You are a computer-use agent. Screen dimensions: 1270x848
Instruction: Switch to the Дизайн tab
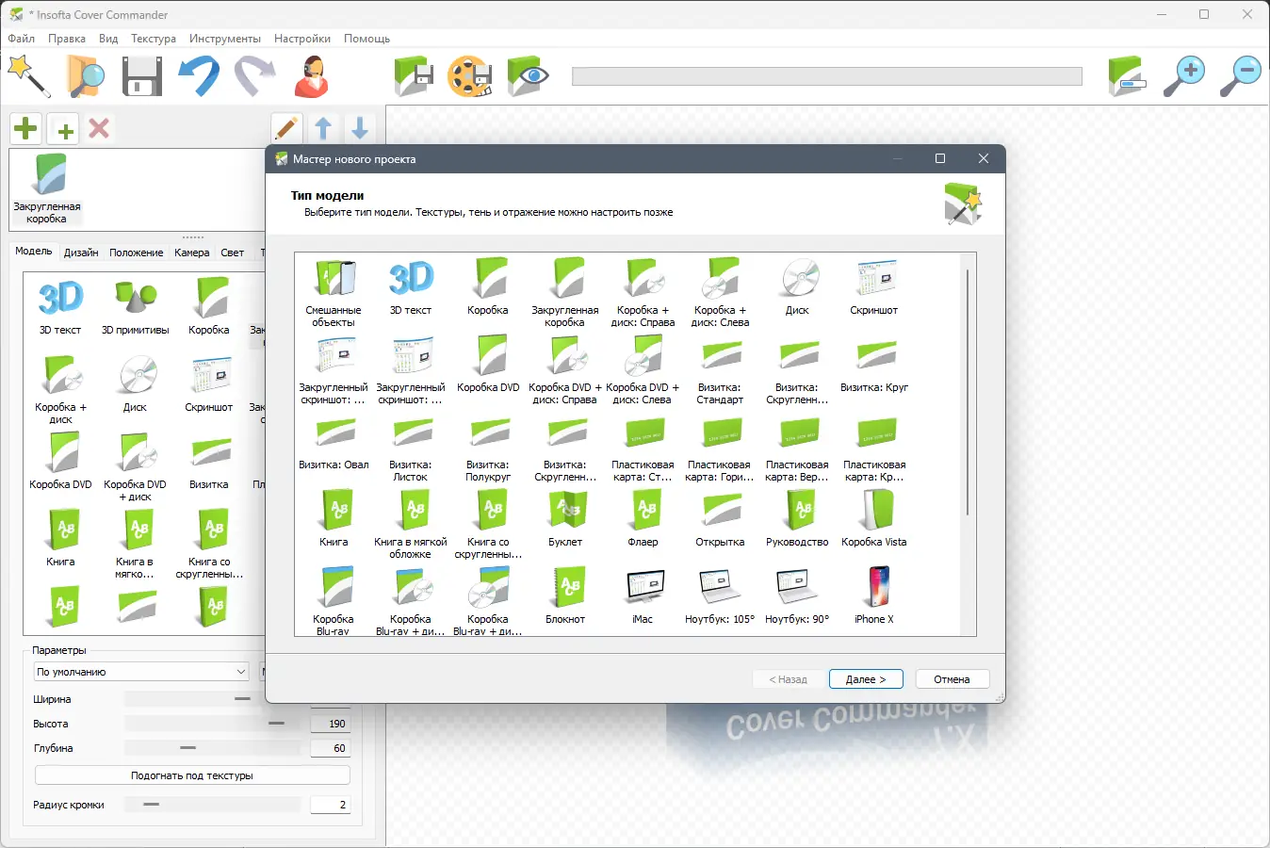click(81, 253)
